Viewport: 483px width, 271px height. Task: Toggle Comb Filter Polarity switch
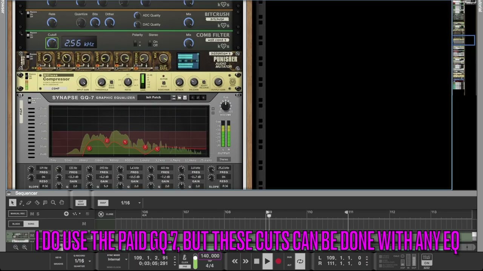(x=135, y=43)
